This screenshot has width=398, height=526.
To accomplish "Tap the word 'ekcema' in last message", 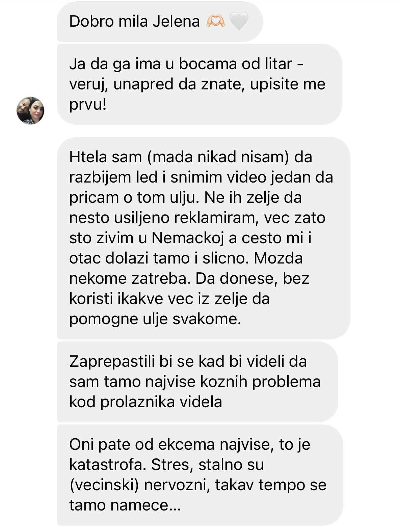I will [x=186, y=444].
